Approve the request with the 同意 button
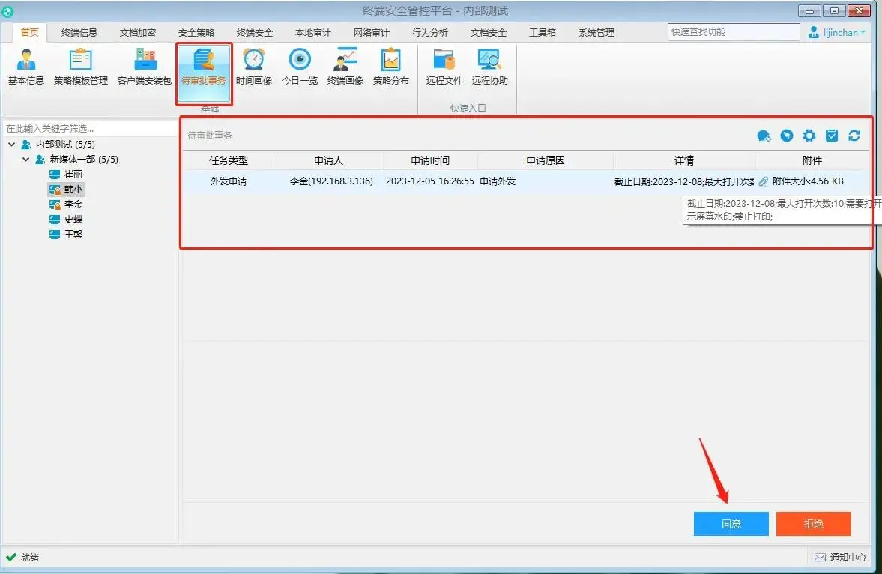The width and height of the screenshot is (882, 574). click(731, 523)
